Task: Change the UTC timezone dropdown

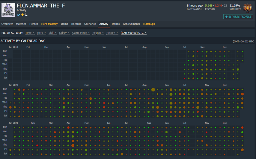Action: (133, 33)
